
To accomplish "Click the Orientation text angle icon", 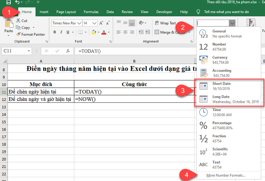I will (x=141, y=23).
